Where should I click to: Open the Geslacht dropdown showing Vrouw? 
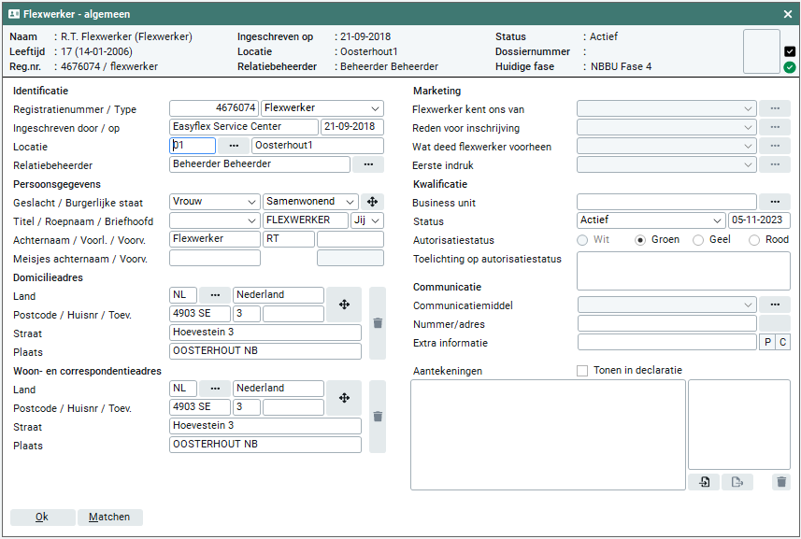[x=215, y=202]
